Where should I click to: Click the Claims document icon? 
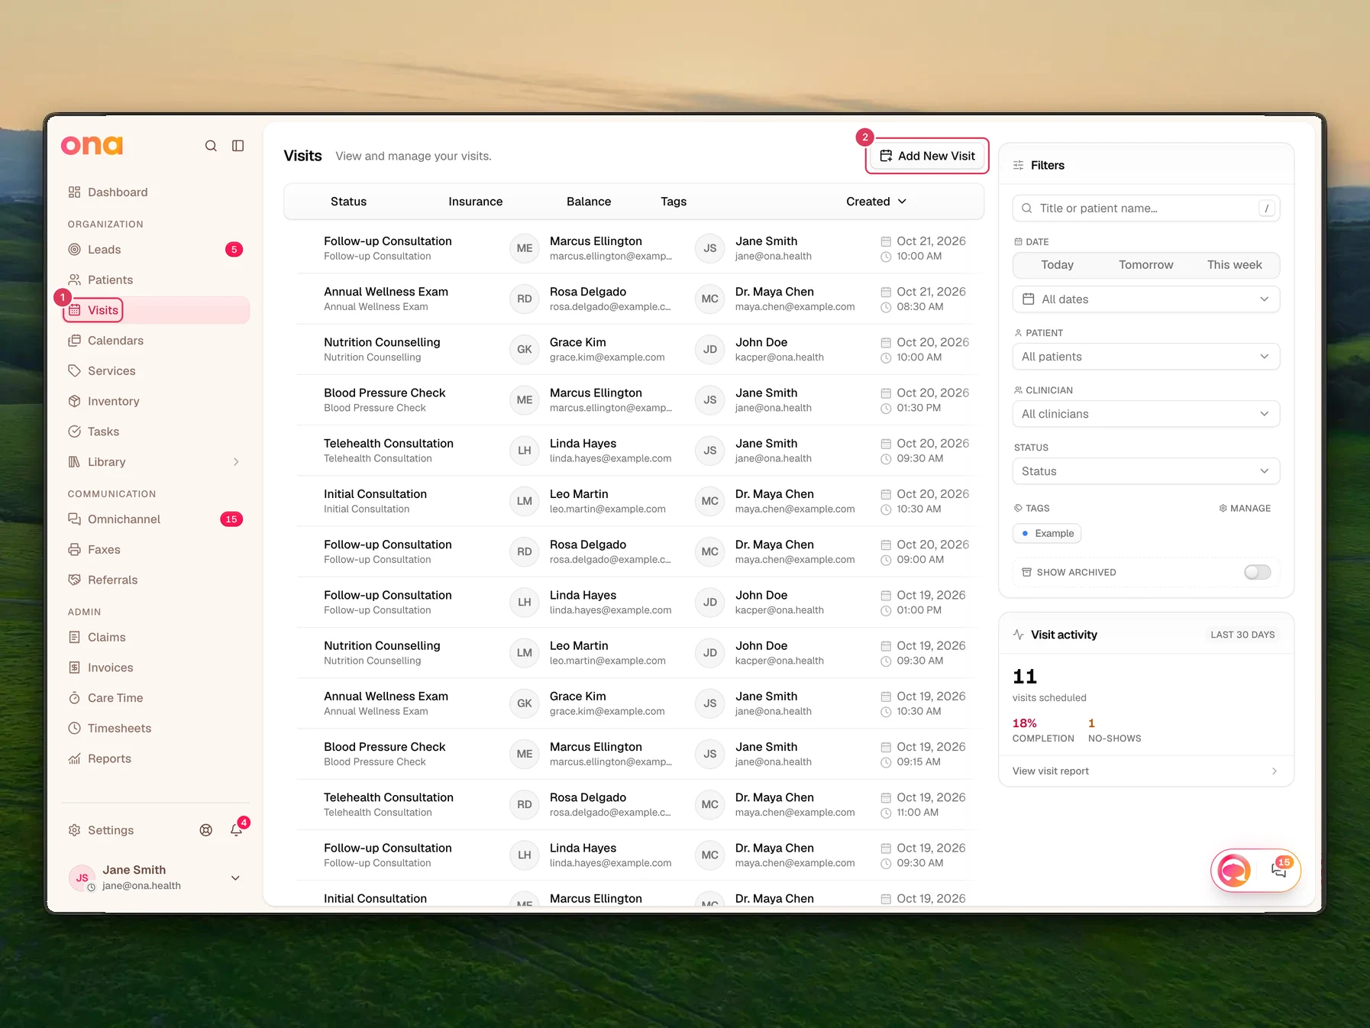point(74,638)
